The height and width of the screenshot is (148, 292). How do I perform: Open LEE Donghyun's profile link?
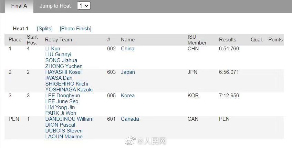[x=62, y=96]
